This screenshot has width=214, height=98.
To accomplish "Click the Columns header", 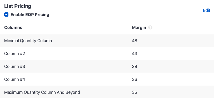I will (13, 27).
